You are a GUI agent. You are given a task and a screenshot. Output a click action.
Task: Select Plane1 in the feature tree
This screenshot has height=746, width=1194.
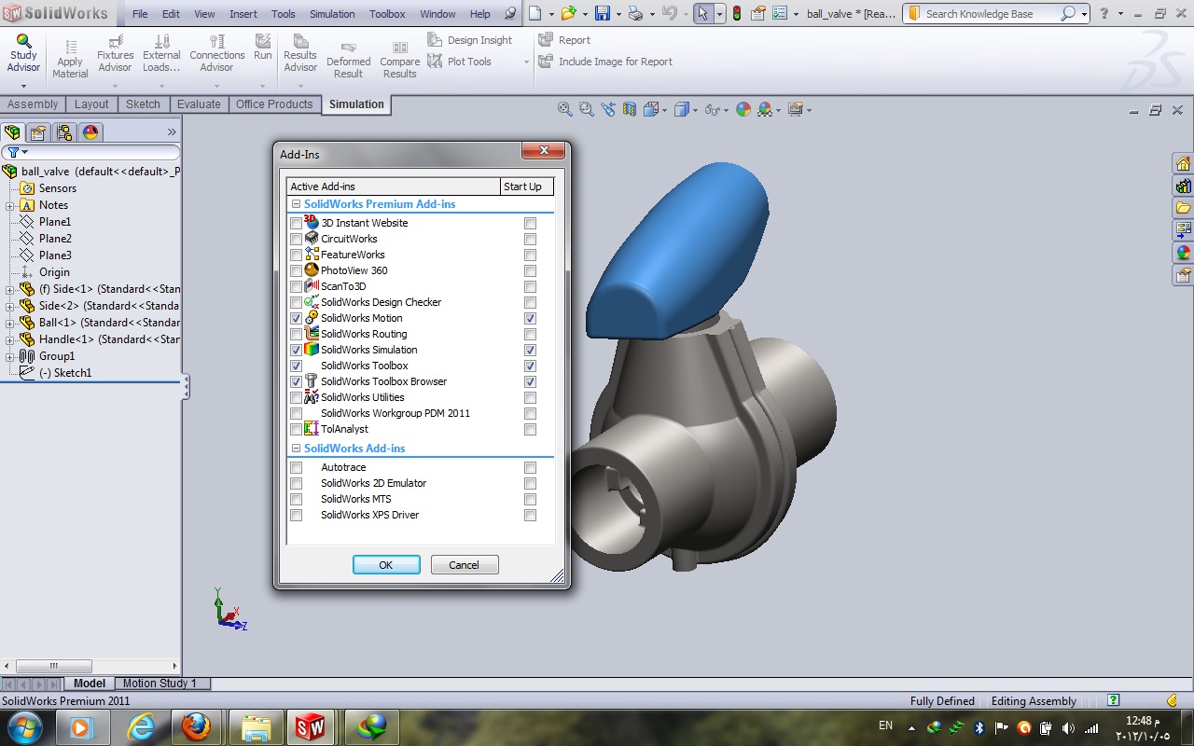pyautogui.click(x=54, y=222)
